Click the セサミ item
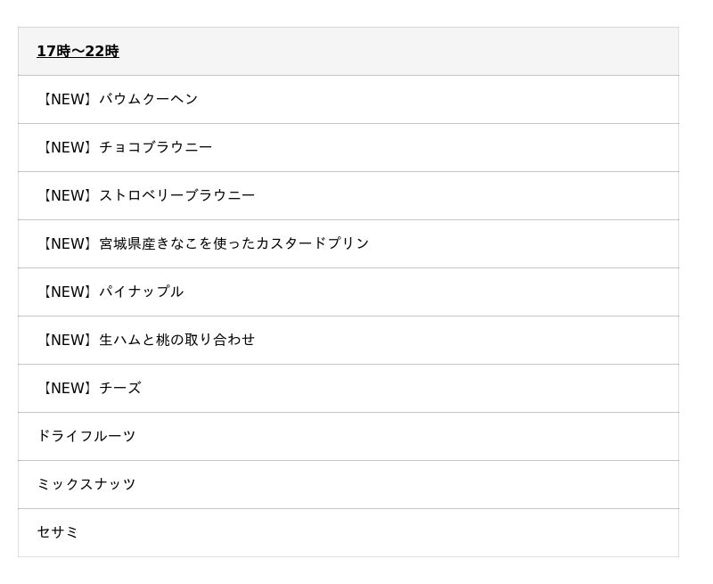 point(58,532)
